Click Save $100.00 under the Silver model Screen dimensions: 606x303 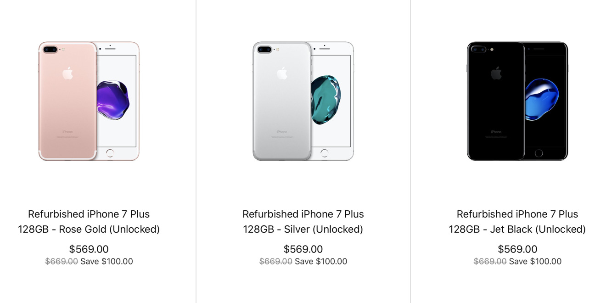[x=321, y=261]
